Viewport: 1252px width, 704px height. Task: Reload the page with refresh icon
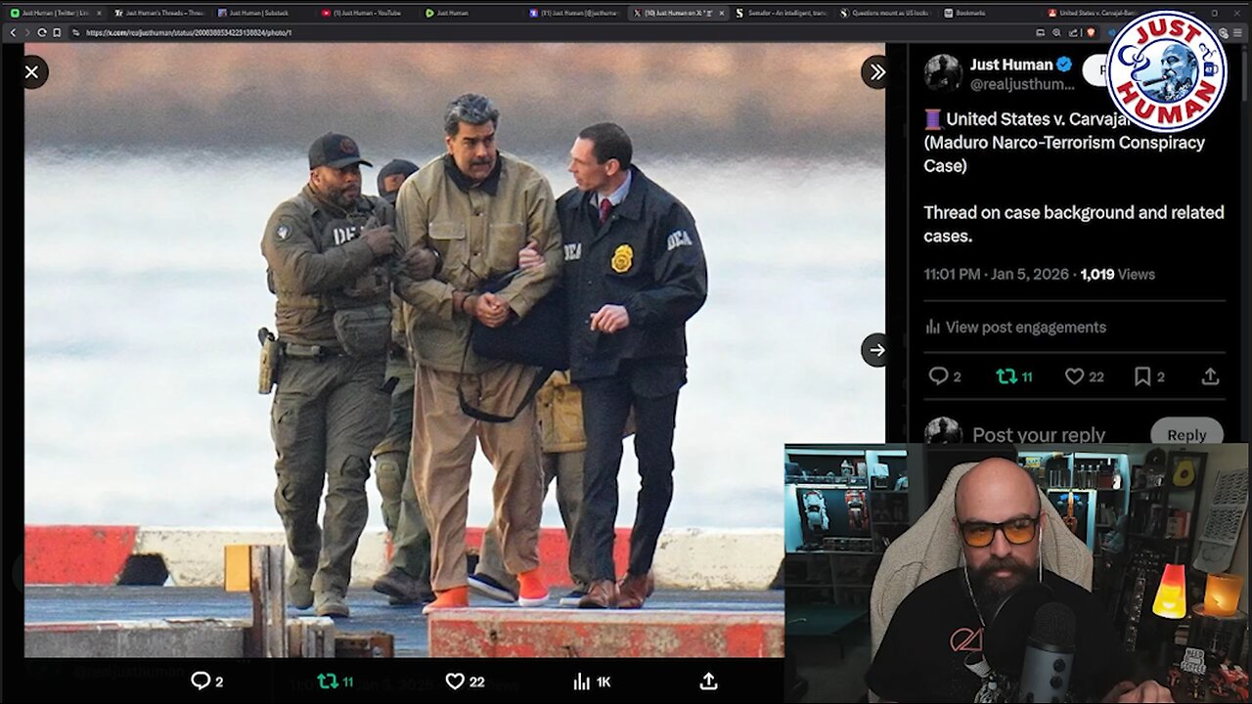pyautogui.click(x=42, y=32)
